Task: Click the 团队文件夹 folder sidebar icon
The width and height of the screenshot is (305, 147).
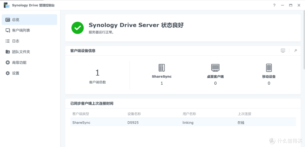Action: point(8,52)
